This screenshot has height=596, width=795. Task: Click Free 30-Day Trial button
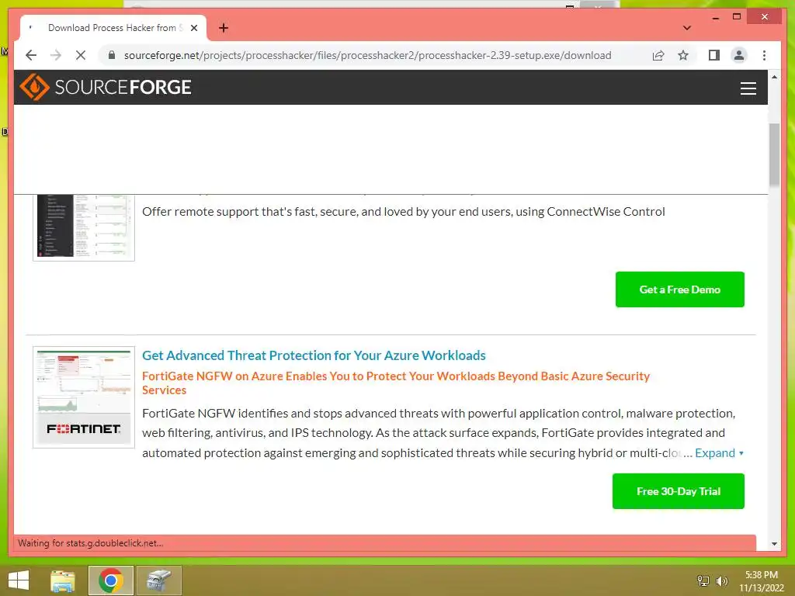[679, 491]
